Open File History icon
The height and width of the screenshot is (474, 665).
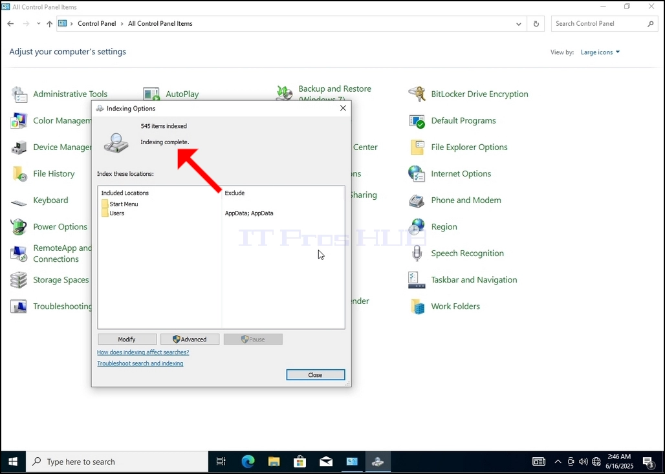pos(19,174)
